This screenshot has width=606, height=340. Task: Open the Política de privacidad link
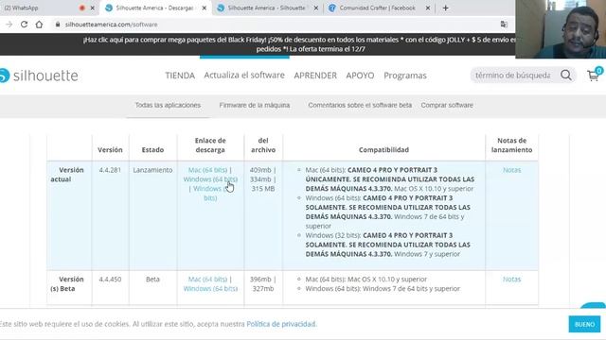pyautogui.click(x=281, y=324)
